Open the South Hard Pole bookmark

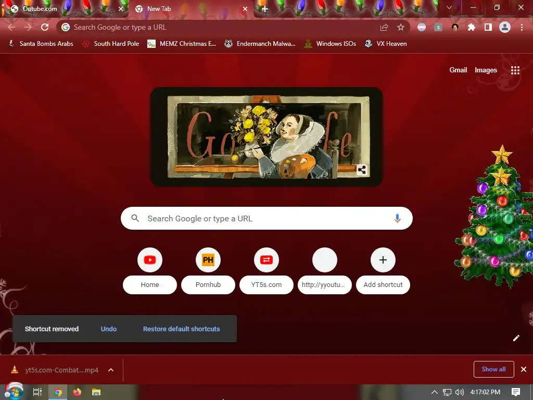point(111,44)
